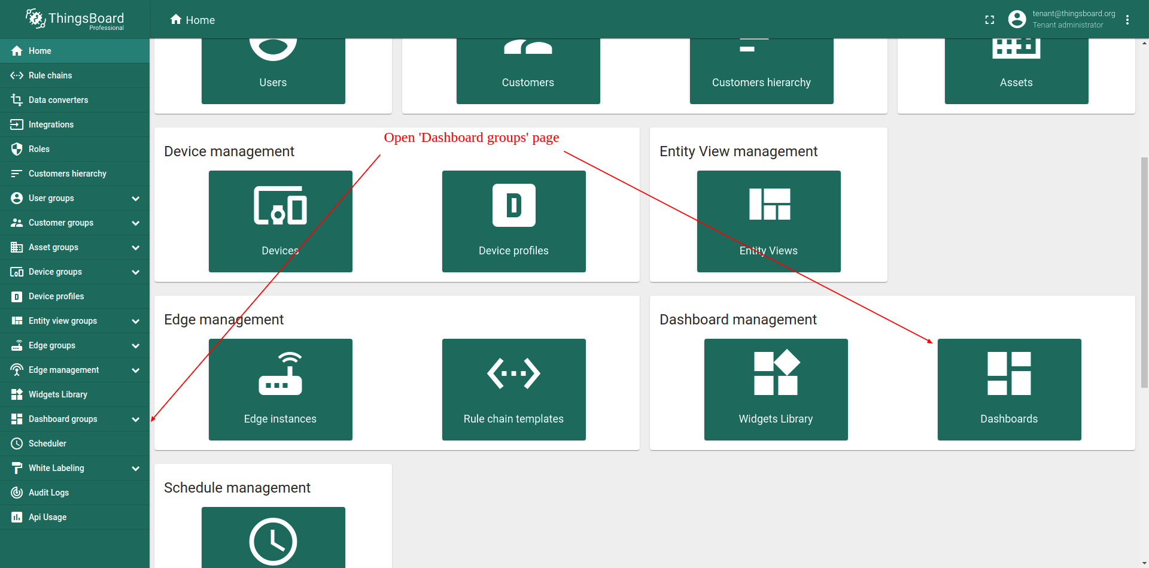The image size is (1149, 568).
Task: Click the scrollbar up arrow
Action: (x=1144, y=44)
